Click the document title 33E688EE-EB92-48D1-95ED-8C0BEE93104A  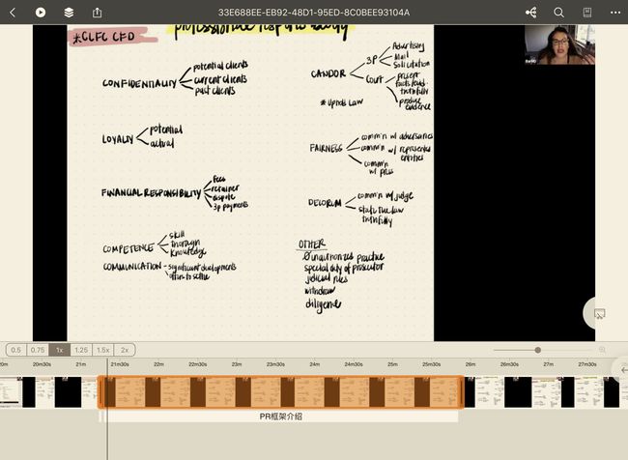pos(314,13)
